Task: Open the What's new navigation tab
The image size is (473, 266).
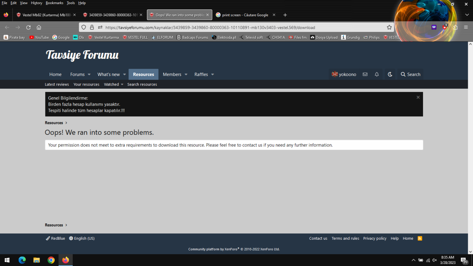Action: [108, 74]
